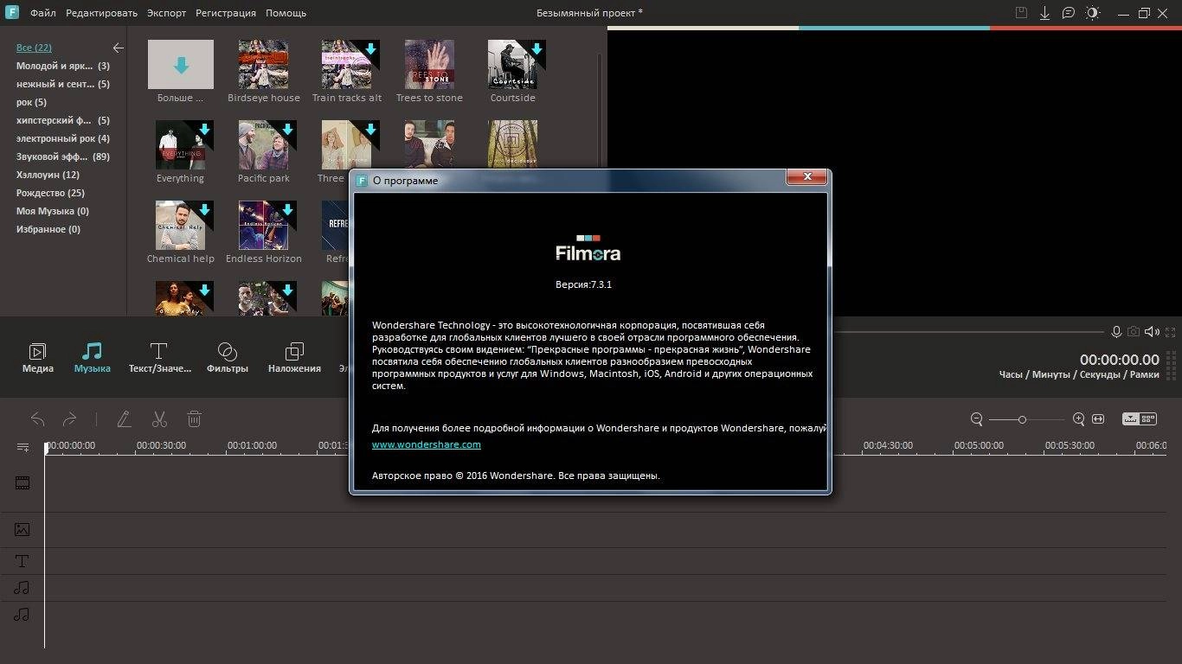Mute preview with the speaker icon
The image size is (1182, 664).
[1152, 332]
